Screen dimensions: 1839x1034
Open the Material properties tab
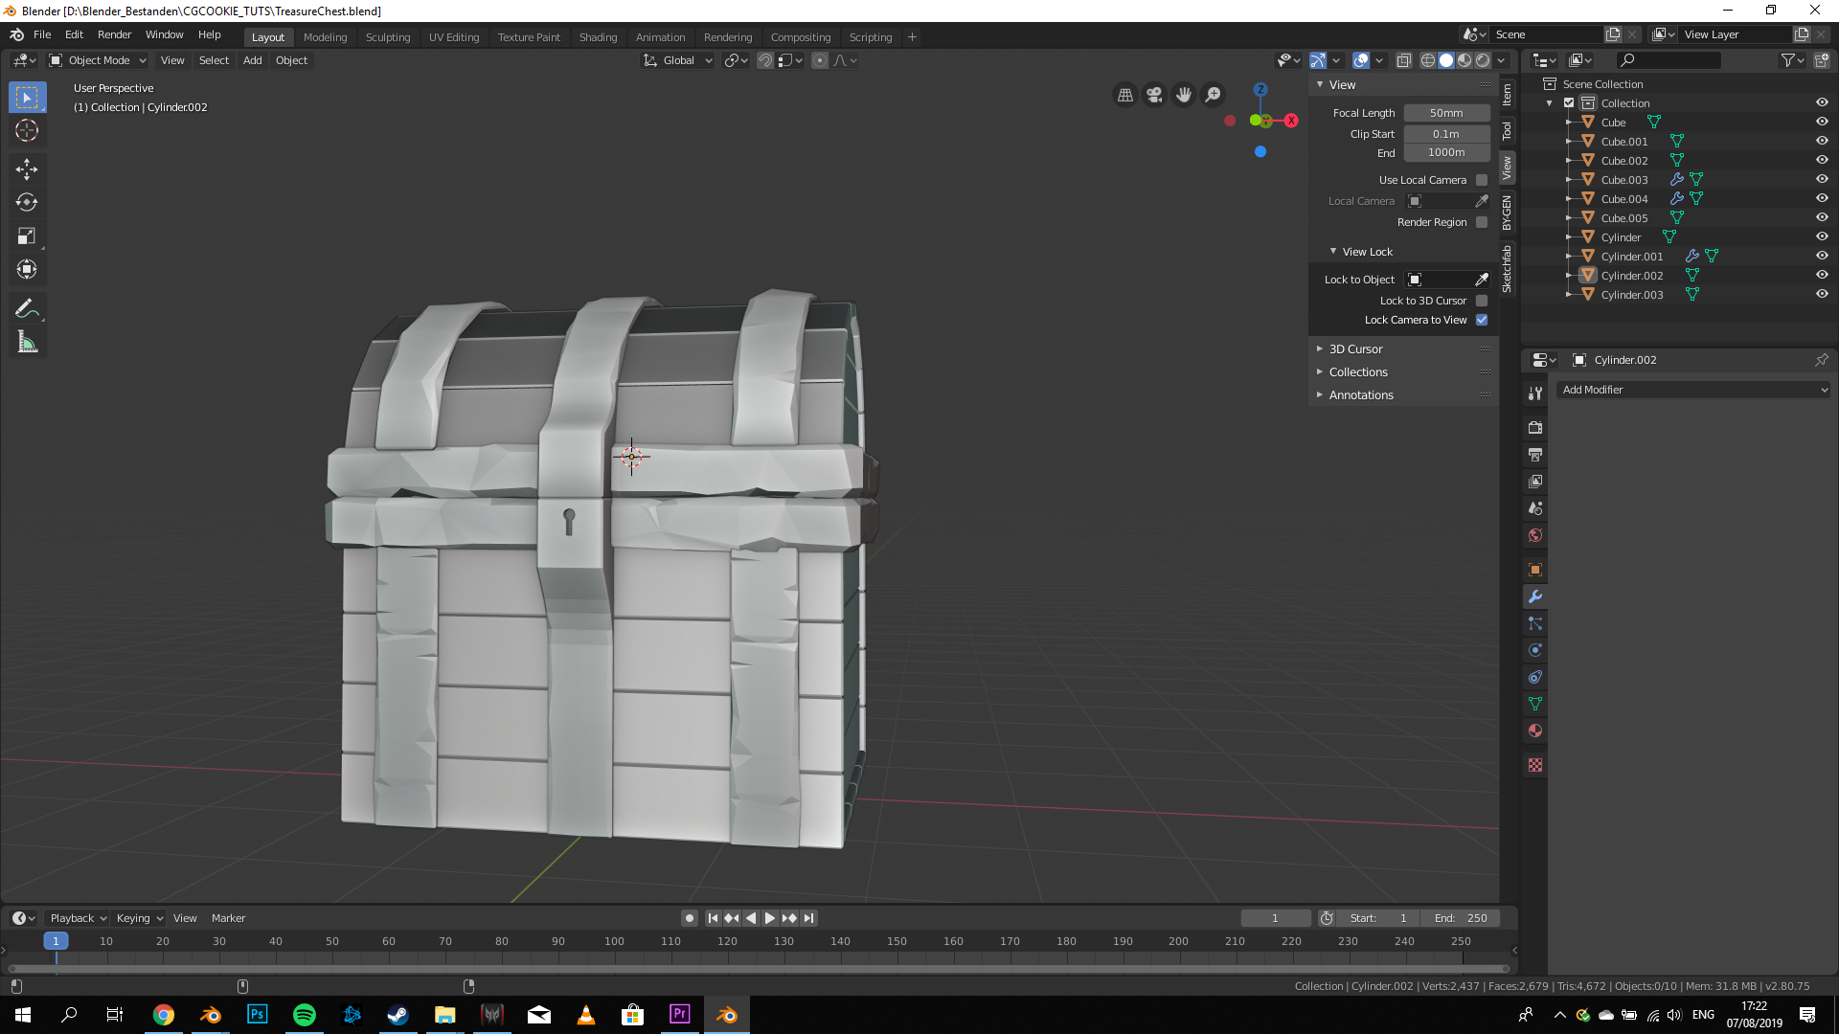click(x=1535, y=731)
